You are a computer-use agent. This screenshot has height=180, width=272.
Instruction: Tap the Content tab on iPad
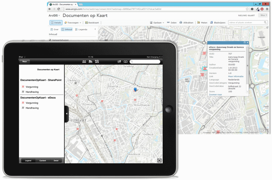point(43,161)
